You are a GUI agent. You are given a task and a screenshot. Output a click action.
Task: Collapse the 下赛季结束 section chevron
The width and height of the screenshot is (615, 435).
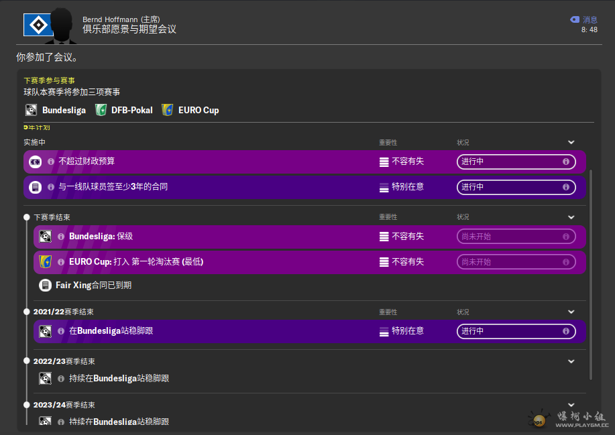[x=571, y=217]
